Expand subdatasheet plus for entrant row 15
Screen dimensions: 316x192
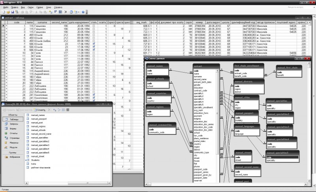coord(6,68)
